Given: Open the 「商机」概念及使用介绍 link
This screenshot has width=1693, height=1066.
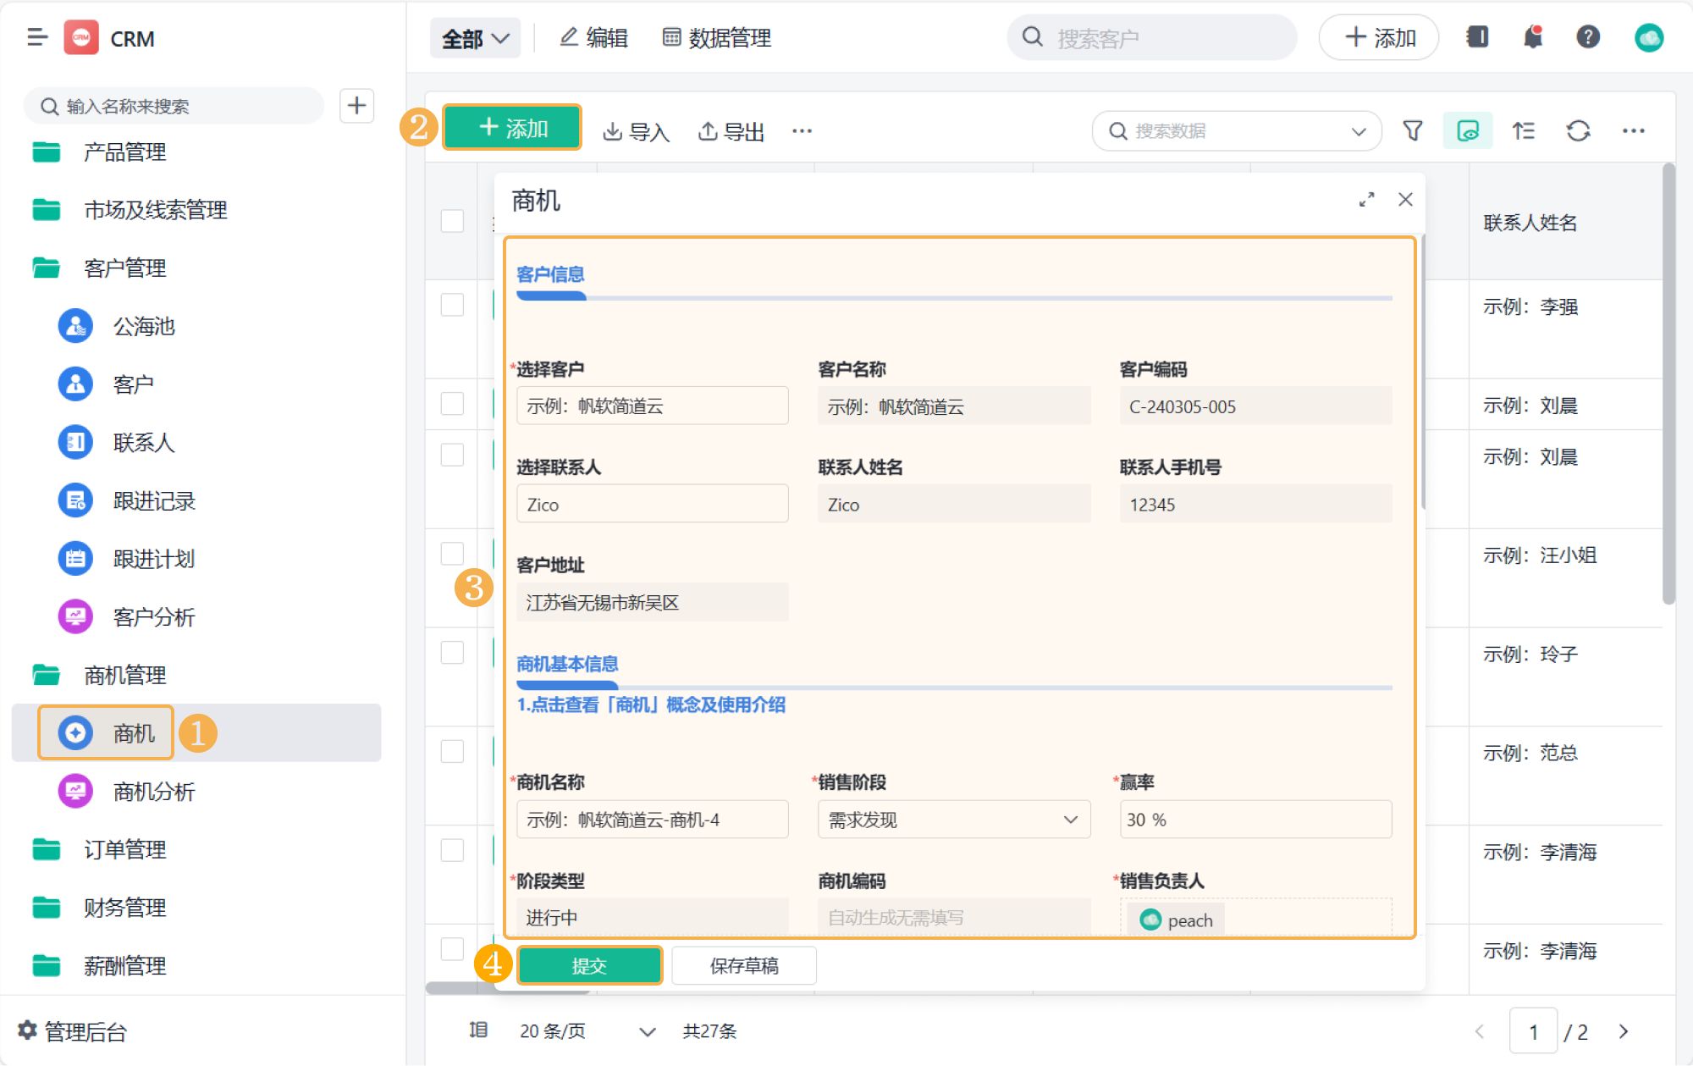Looking at the screenshot, I should tap(651, 704).
